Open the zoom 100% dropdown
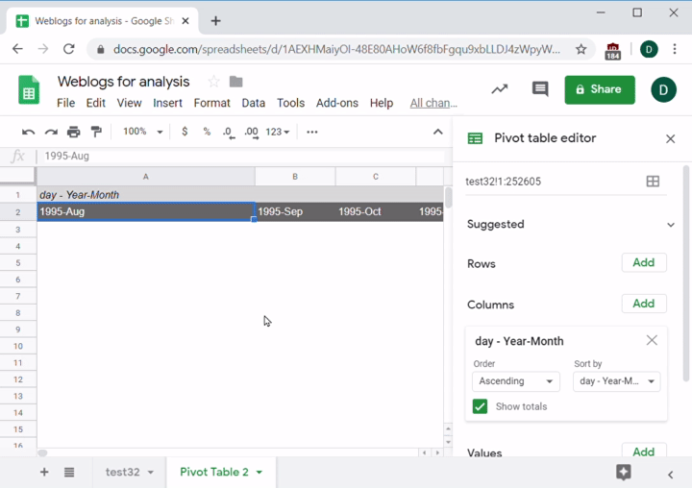The image size is (692, 488). click(x=142, y=132)
